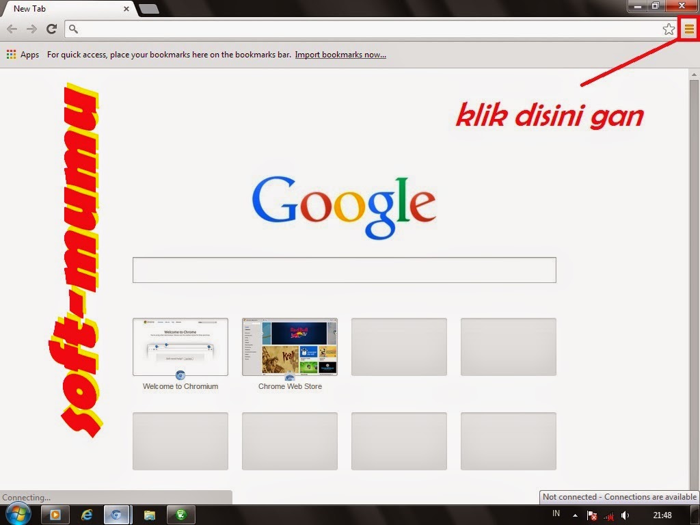
Task: Open the Chrome Web Store thumbnail
Action: [289, 346]
